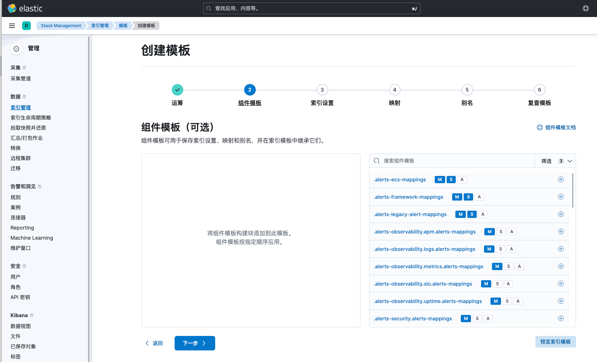
Task: Add .alerts-legacy-alert-mappings with plus icon
Action: click(x=561, y=214)
